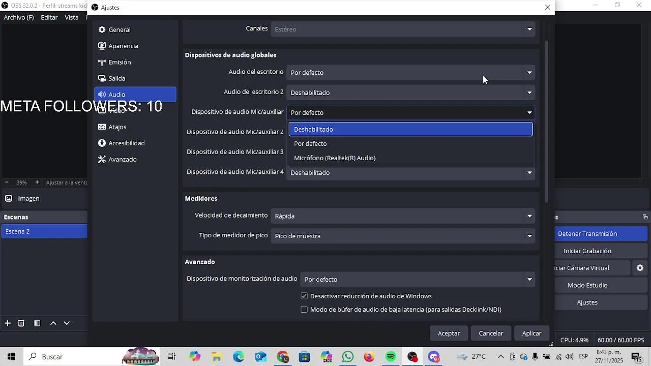The image size is (651, 366).
Task: Move scene down with arrow icon
Action: click(x=67, y=323)
